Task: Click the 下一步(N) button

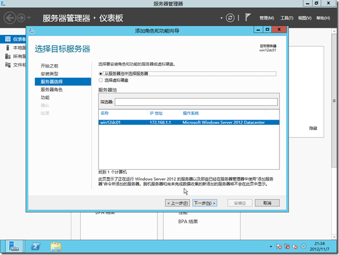Action: tap(205, 203)
